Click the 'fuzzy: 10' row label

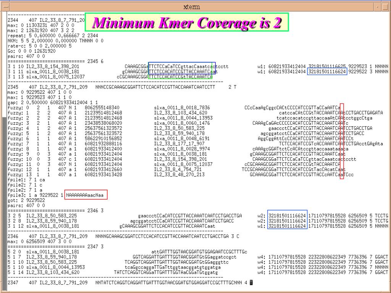(x=18, y=159)
